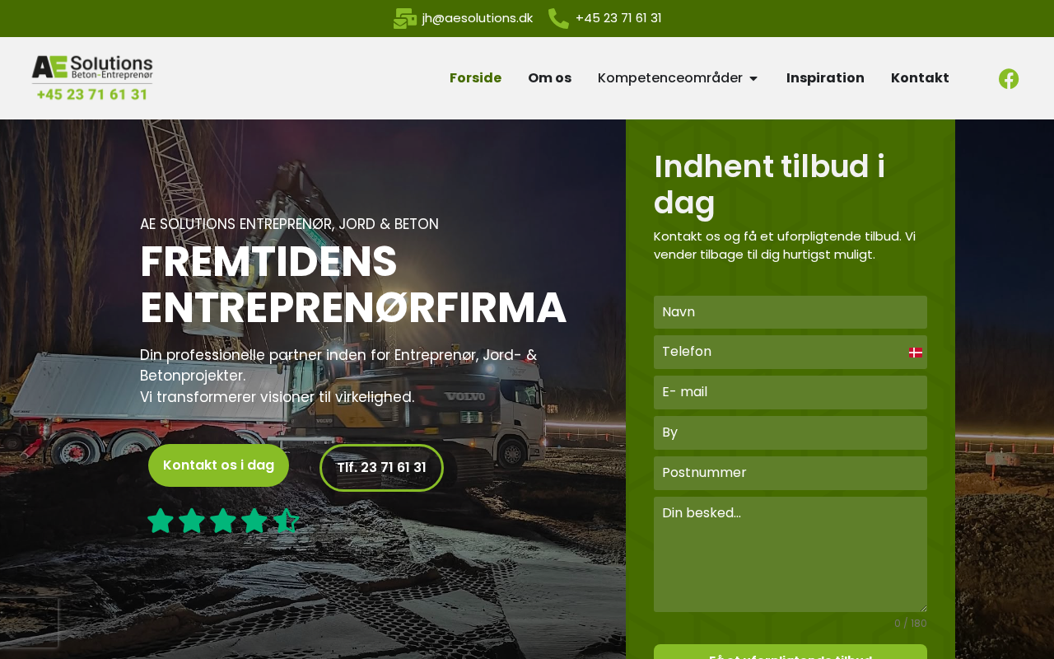Screen dimensions: 1054x659
Task: Click into the Din besked text area
Action: (790, 554)
